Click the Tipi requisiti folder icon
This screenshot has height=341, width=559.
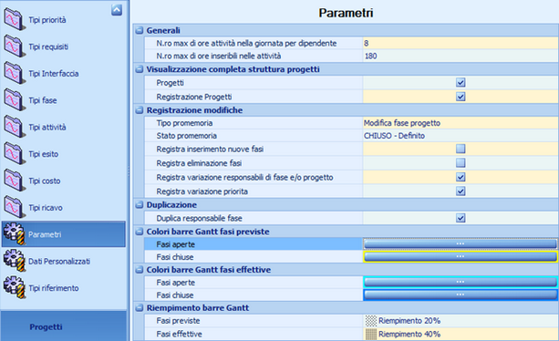click(15, 46)
